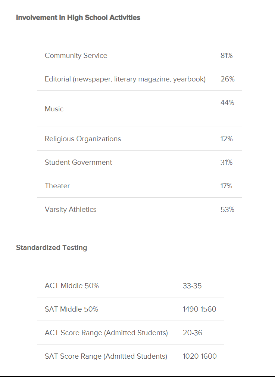
Task: Click the 1020-1600 SAT range value
Action: 200,356
